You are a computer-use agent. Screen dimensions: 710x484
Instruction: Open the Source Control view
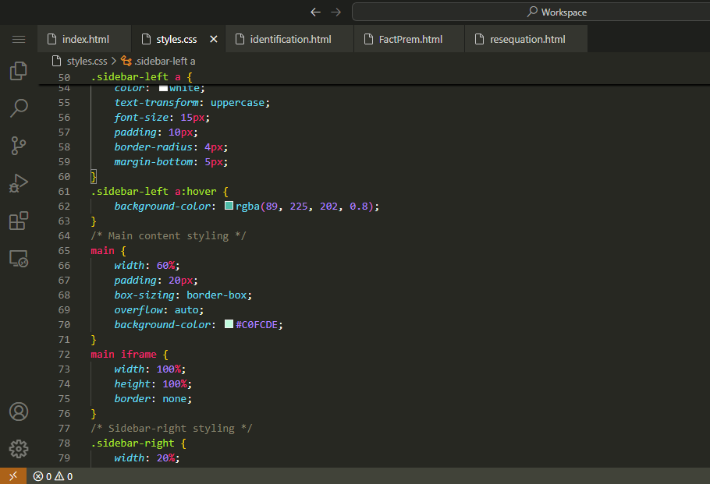coord(19,145)
